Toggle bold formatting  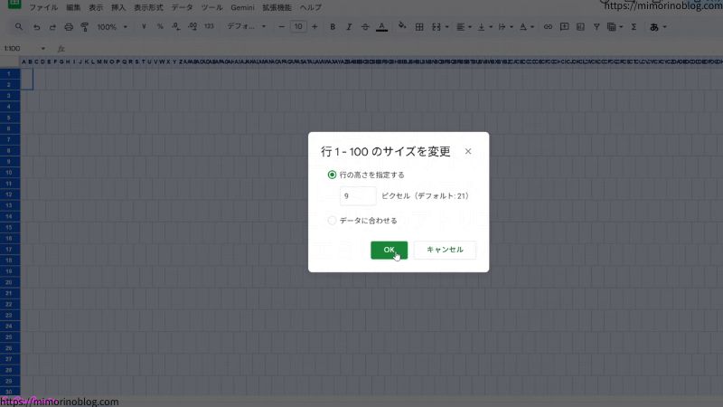(x=333, y=27)
